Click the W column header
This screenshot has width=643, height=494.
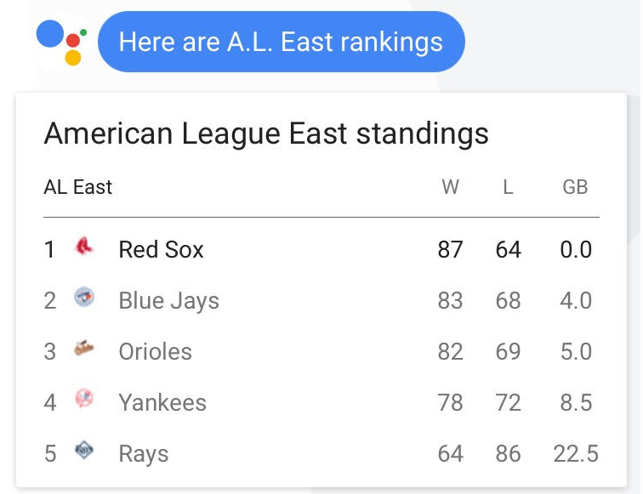[x=450, y=187]
